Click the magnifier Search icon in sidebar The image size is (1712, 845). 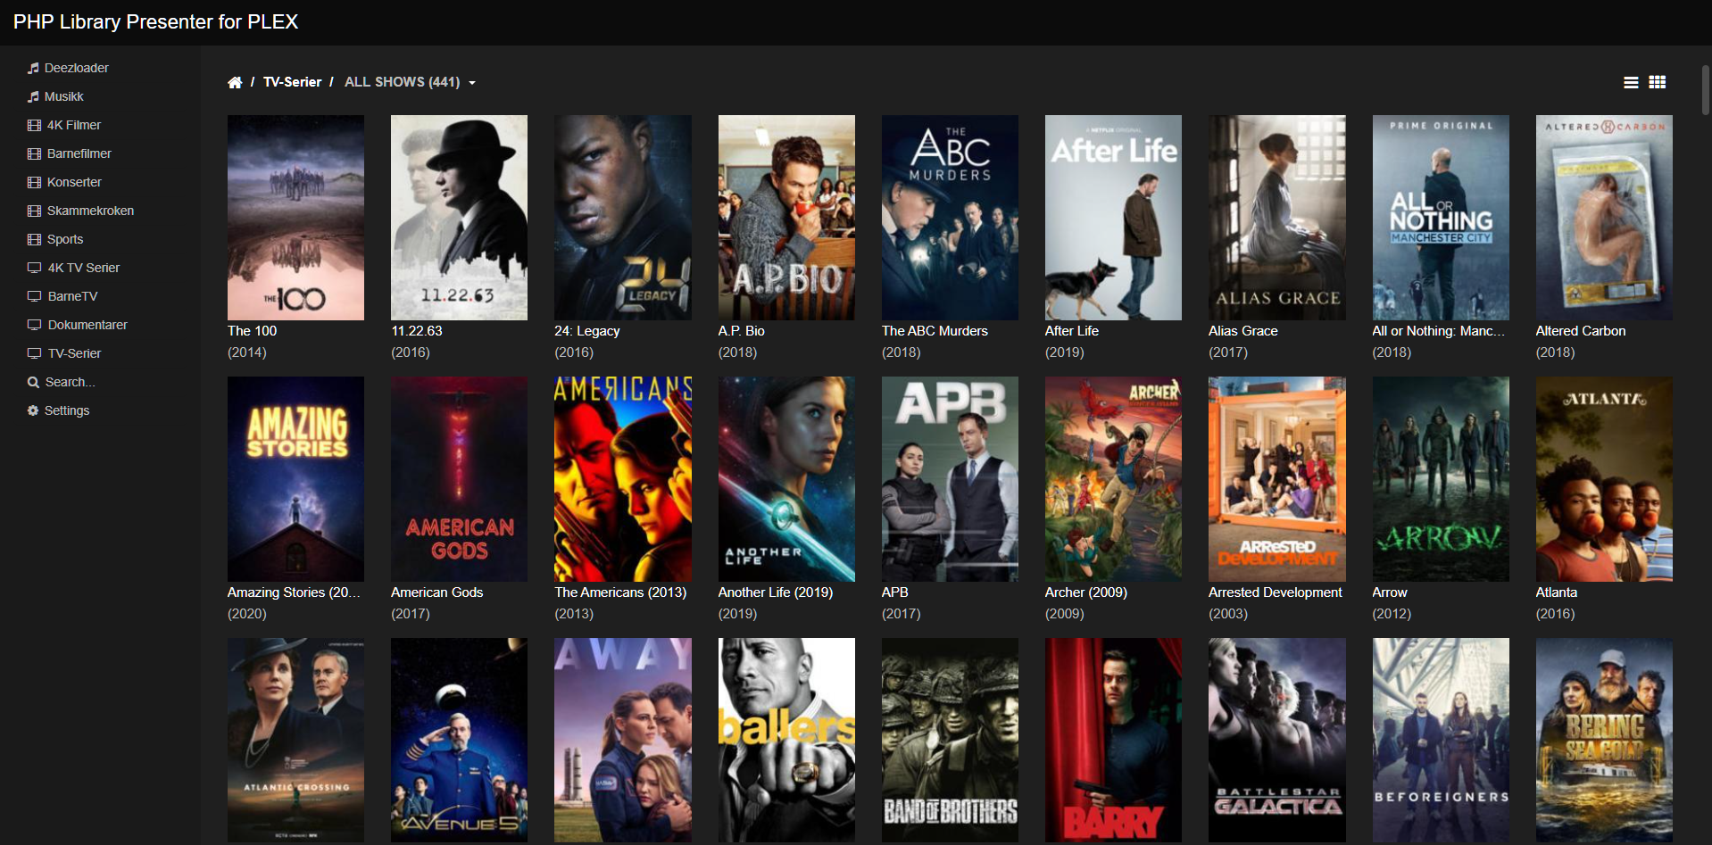click(x=33, y=382)
